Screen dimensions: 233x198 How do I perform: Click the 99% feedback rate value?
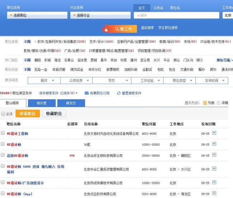coord(72,155)
